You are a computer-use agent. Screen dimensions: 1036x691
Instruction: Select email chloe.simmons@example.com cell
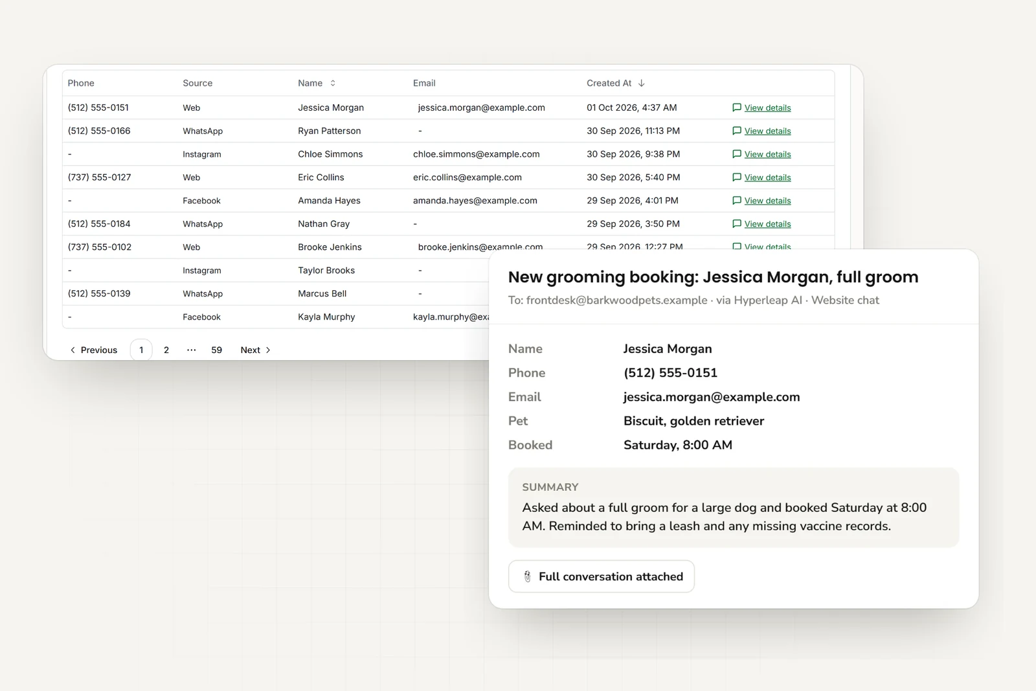click(477, 154)
